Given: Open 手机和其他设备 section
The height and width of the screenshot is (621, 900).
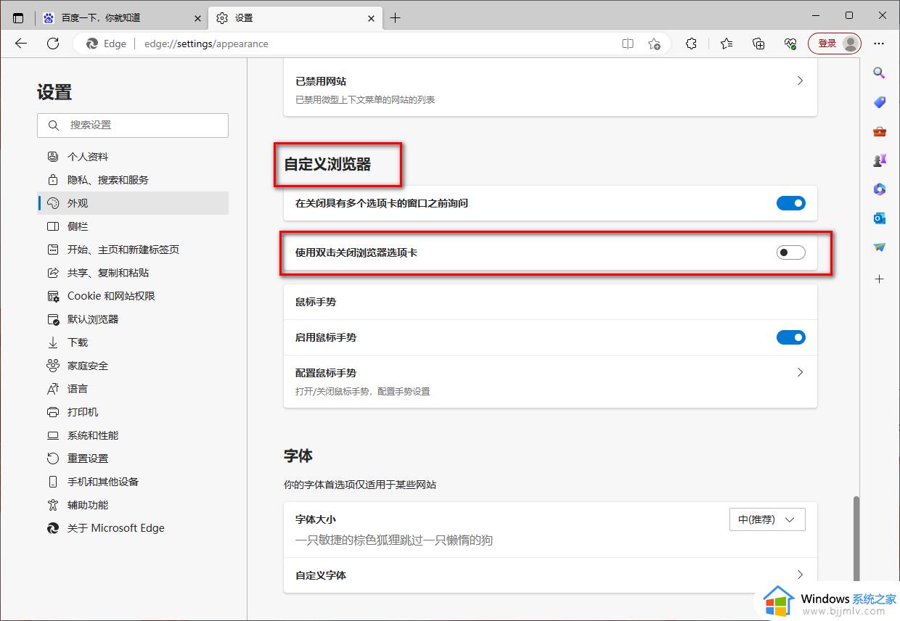Looking at the screenshot, I should click(133, 482).
